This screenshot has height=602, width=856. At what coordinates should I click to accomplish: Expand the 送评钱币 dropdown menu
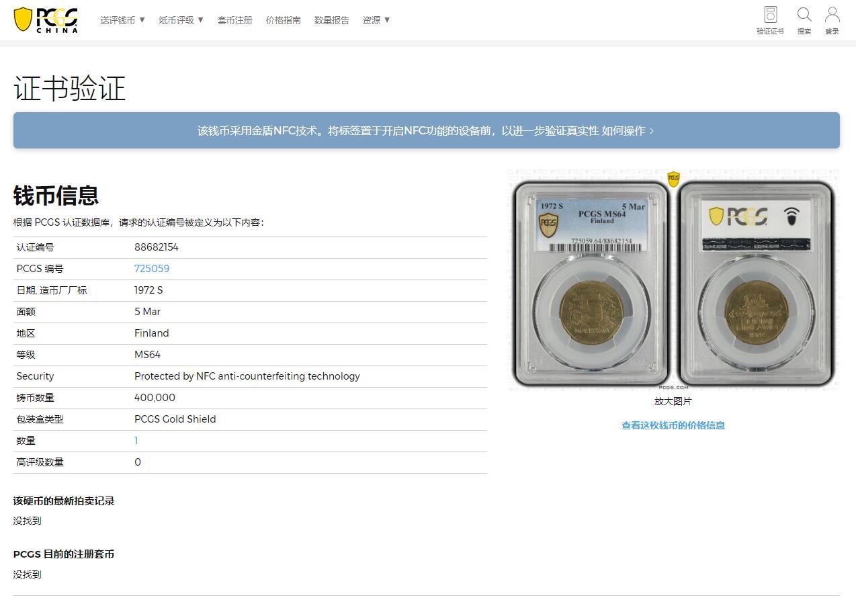(x=123, y=20)
